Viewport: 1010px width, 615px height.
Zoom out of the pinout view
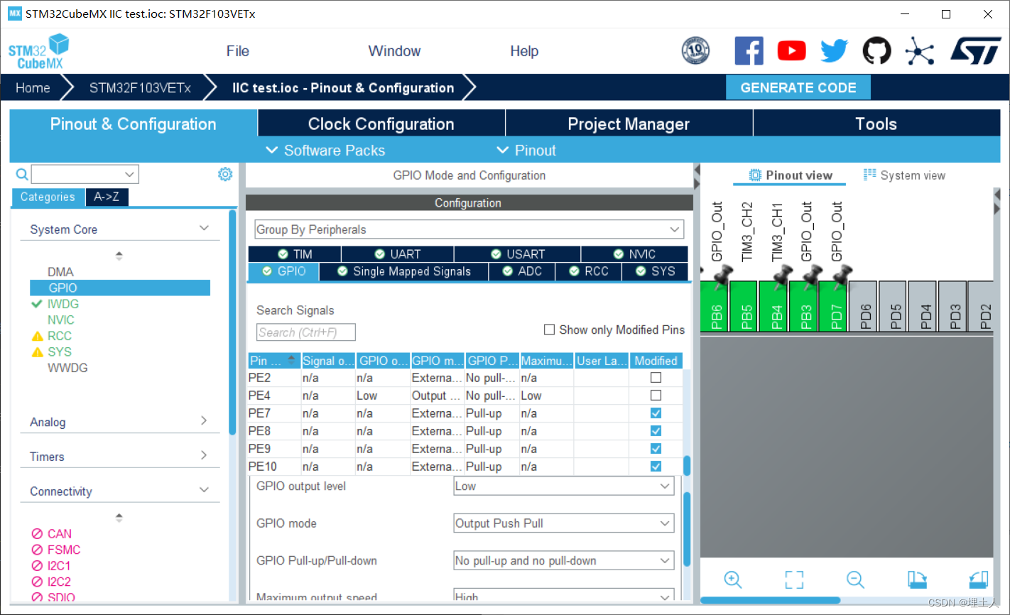click(855, 579)
